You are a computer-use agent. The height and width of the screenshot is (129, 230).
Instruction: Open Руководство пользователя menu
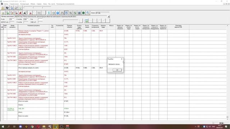(x=65, y=4)
